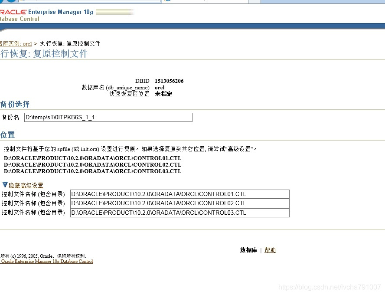The width and height of the screenshot is (385, 295).
Task: Click the 备份选择 section heading
Action: tap(15, 104)
